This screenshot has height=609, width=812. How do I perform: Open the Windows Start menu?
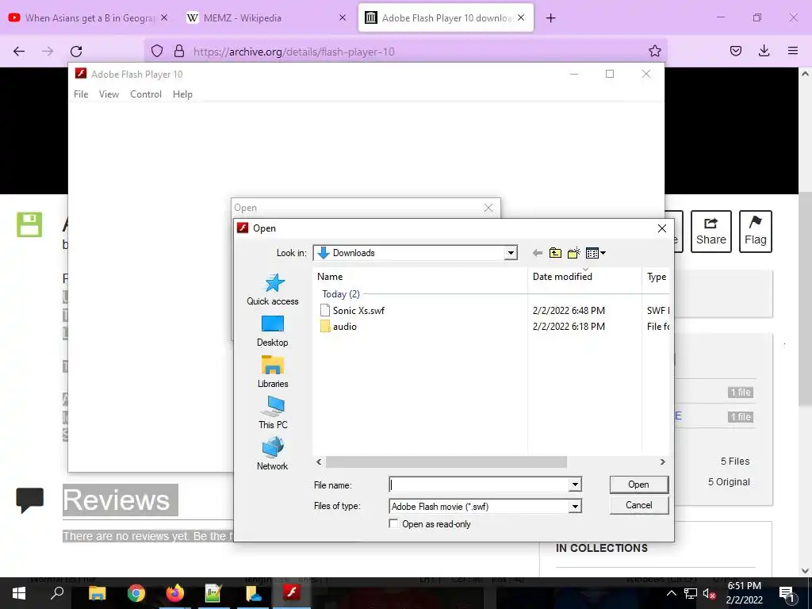click(19, 593)
